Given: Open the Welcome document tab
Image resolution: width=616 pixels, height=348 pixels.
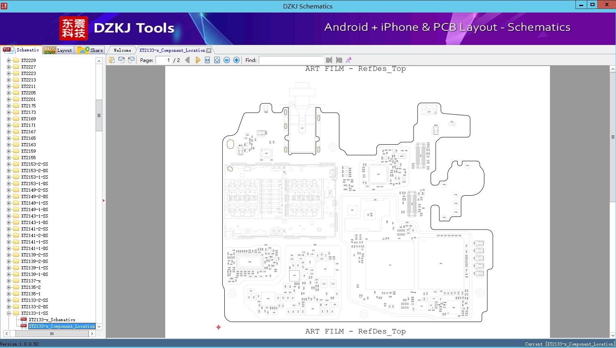Looking at the screenshot, I should click(x=122, y=50).
